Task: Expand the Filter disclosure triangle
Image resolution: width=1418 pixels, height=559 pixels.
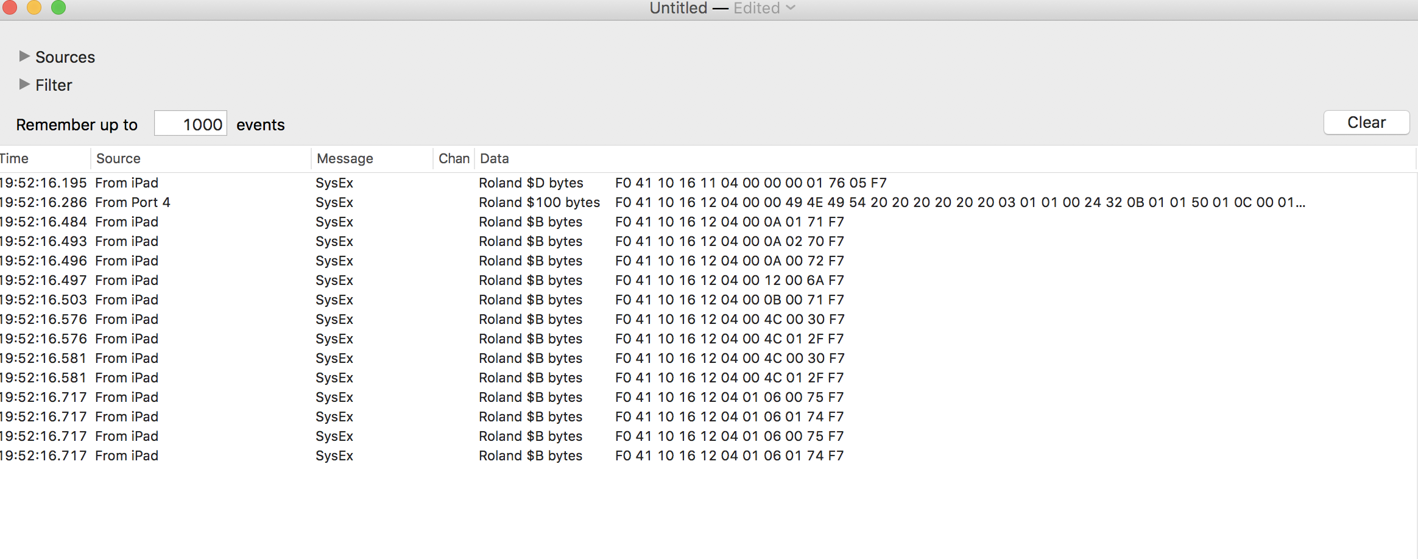Action: (24, 84)
